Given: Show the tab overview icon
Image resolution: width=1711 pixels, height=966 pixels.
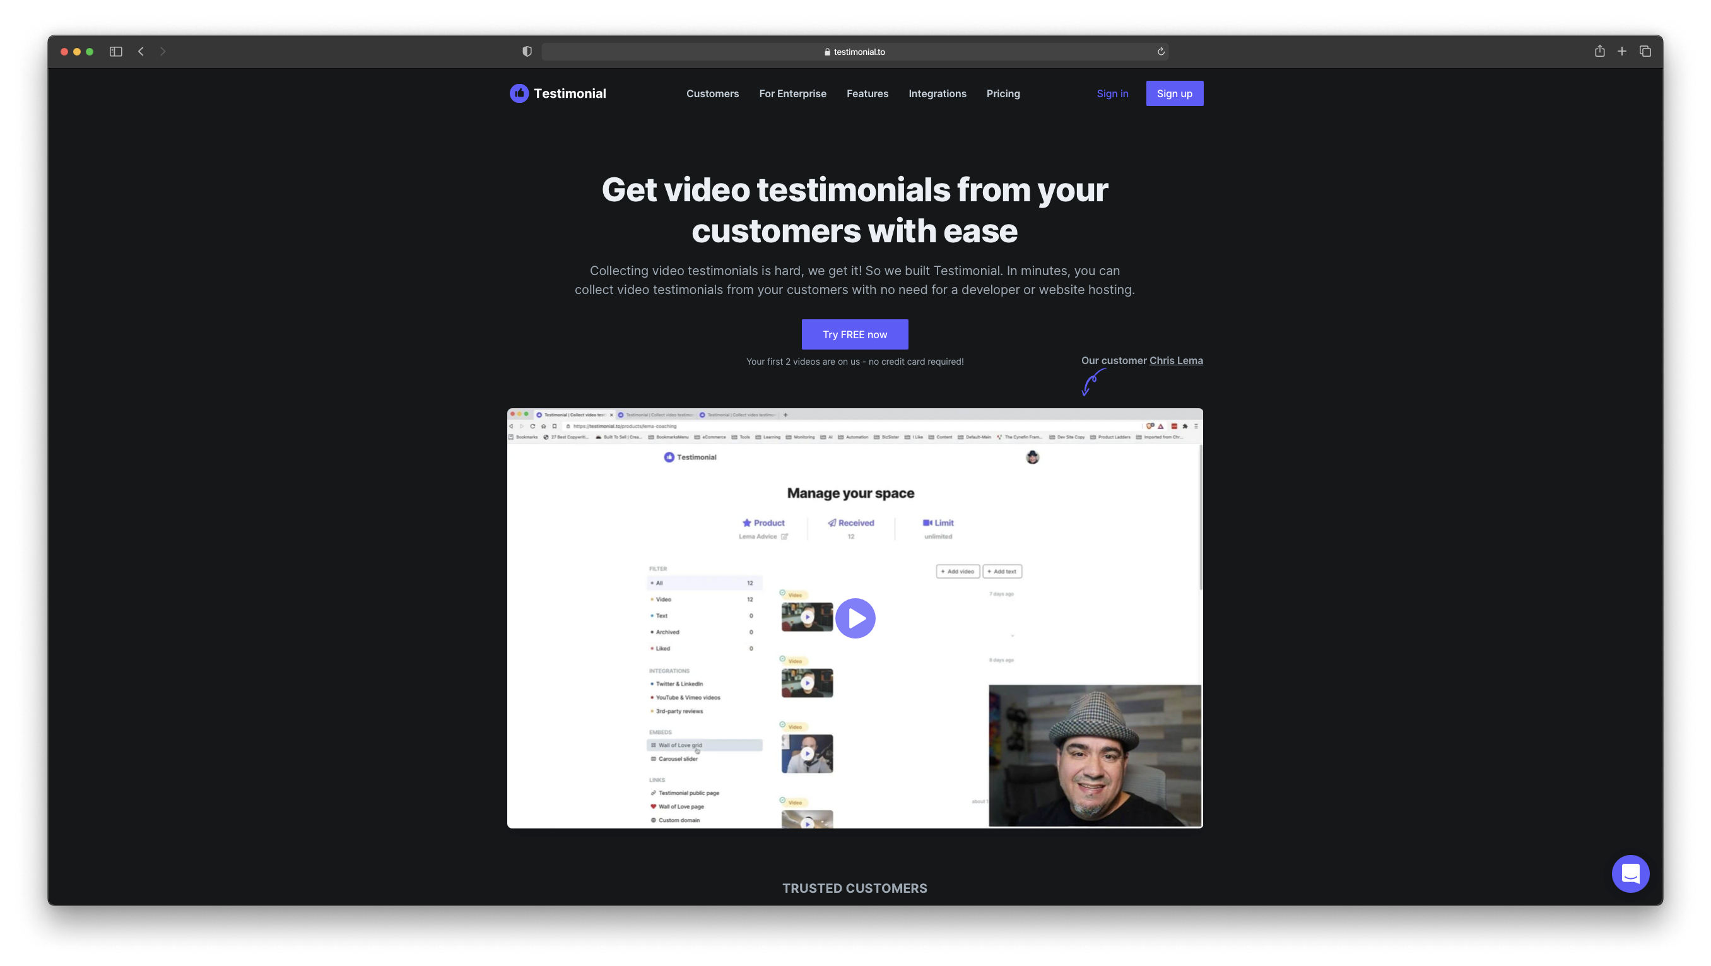Looking at the screenshot, I should 1645,51.
